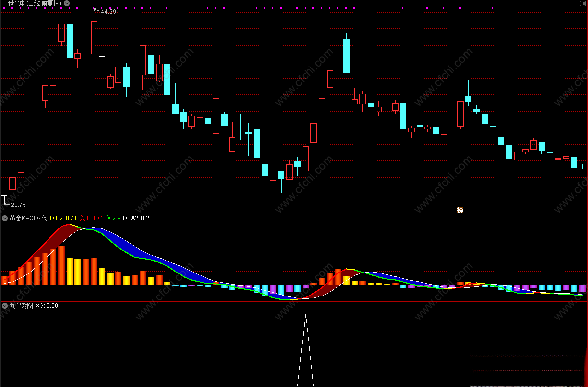Image resolution: width=588 pixels, height=387 pixels.
Task: Open the 九代附图 indicator dropdown
Action: tap(5, 305)
